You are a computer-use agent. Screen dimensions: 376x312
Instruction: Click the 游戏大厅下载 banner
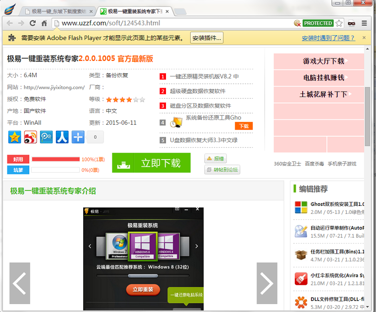[x=319, y=61]
